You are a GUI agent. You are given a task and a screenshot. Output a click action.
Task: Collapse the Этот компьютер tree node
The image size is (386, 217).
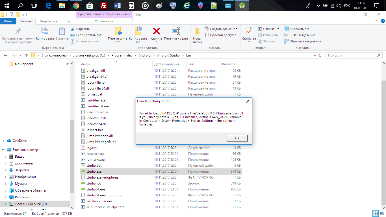(x=3, y=150)
